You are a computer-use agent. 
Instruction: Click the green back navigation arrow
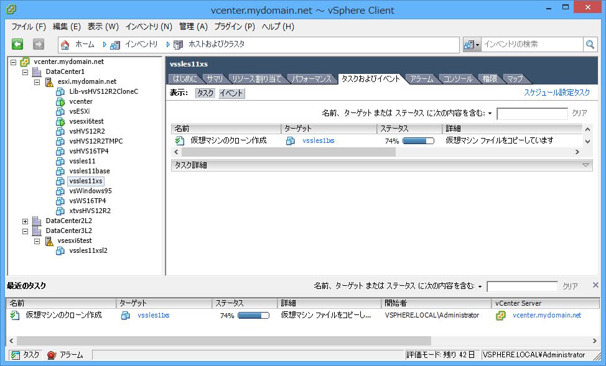pos(17,44)
